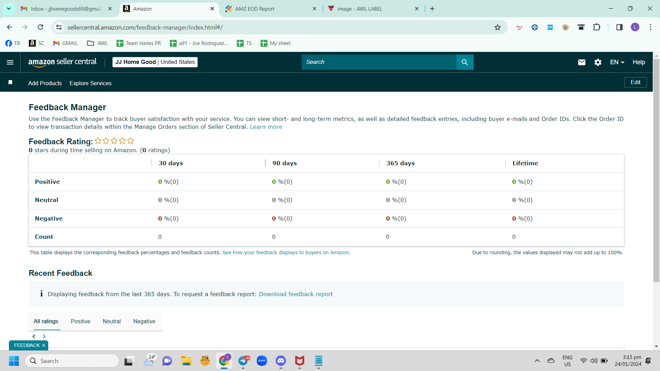
Task: Click Download feedback report link
Action: click(x=296, y=294)
